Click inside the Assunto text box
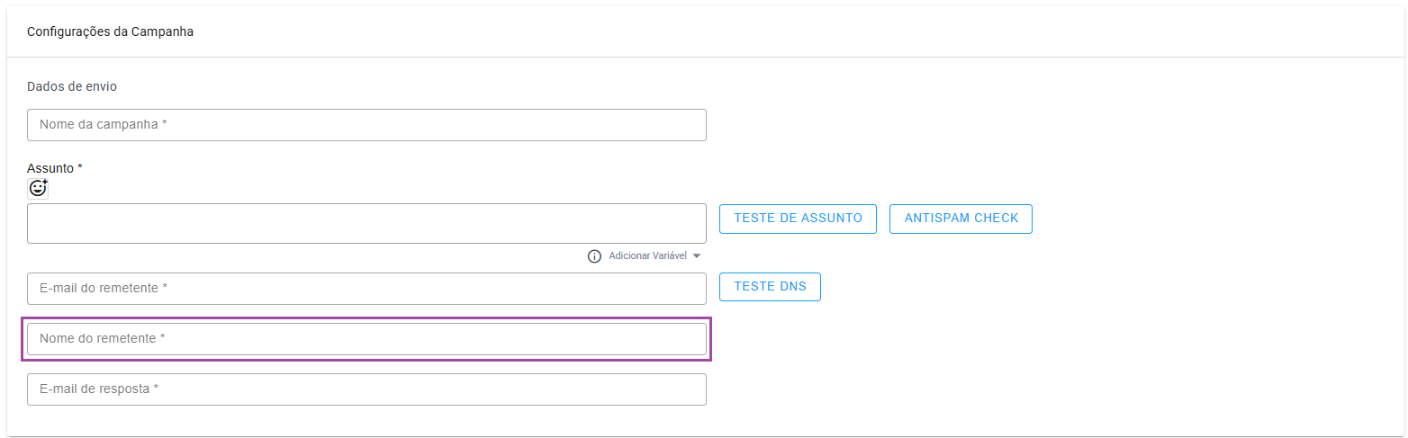Screen dimensions: 1408x438 (x=366, y=223)
